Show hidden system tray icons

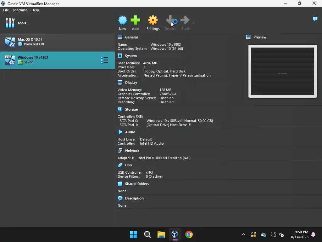(x=243, y=234)
